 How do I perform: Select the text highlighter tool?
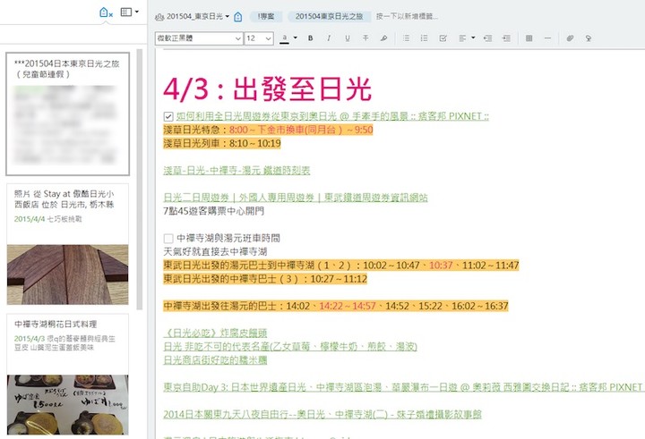click(x=384, y=38)
